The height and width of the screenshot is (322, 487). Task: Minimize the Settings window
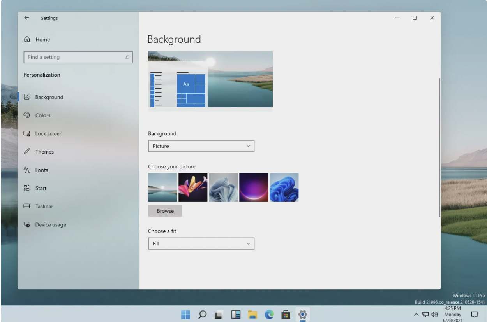pyautogui.click(x=397, y=18)
